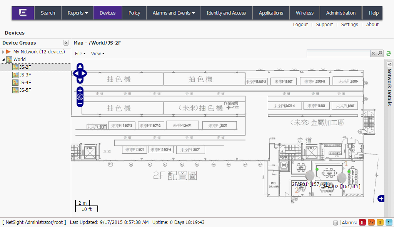Expand the Network Details side panel
This screenshot has height=227, width=394.
click(x=389, y=65)
